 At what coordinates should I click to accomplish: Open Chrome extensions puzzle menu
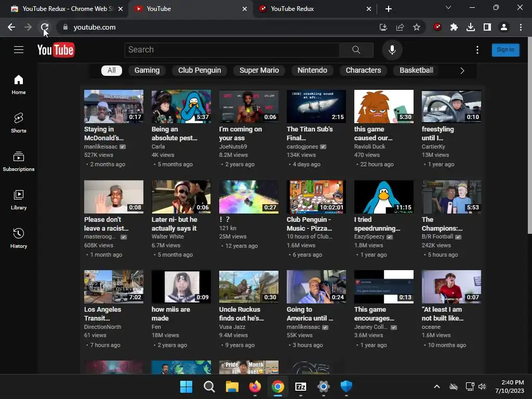point(454,27)
